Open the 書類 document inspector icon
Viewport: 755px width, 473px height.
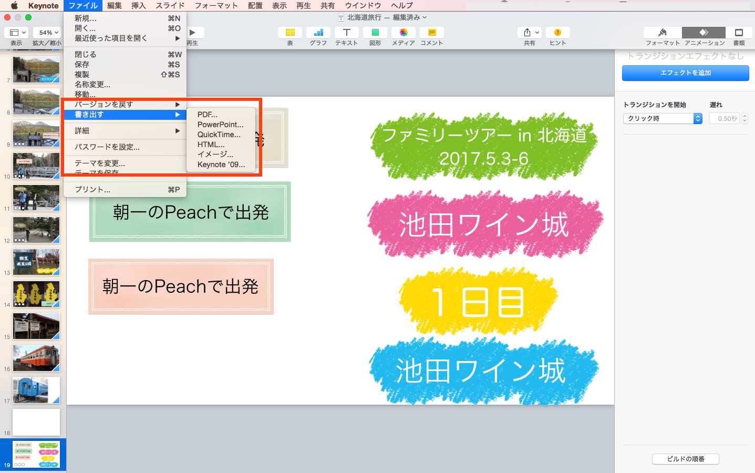tap(739, 33)
